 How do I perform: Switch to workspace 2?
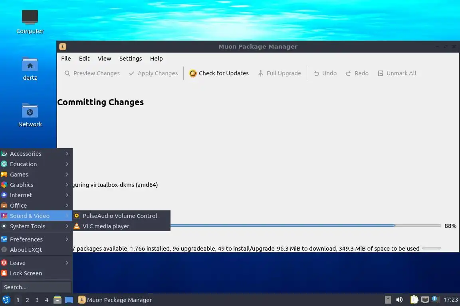28,300
